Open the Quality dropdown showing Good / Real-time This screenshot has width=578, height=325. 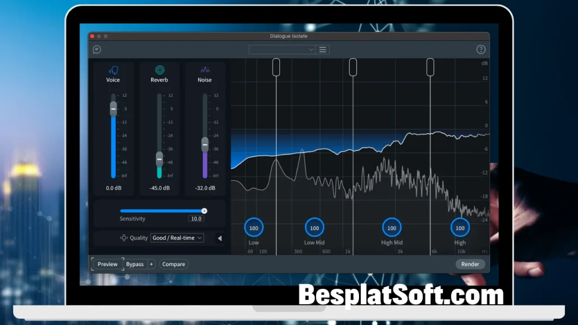coord(177,238)
